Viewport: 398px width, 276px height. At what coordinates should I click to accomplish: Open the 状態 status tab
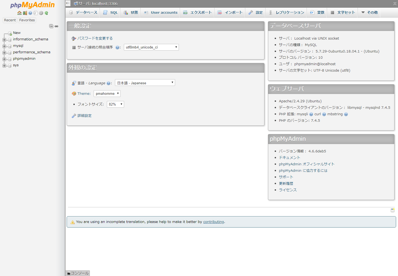[x=131, y=13]
